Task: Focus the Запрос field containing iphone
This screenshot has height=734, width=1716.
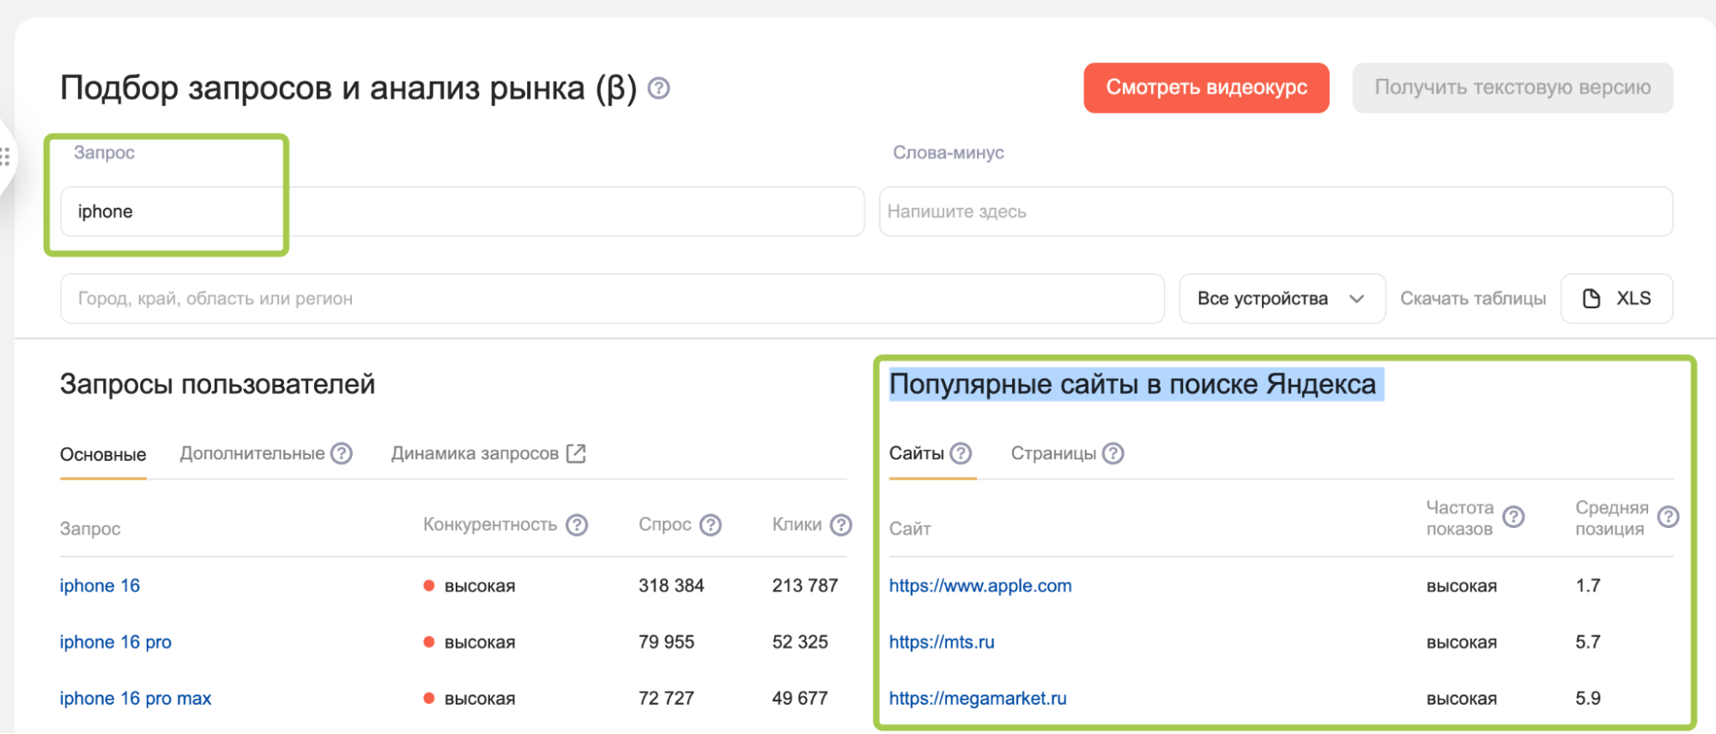Action: (462, 211)
